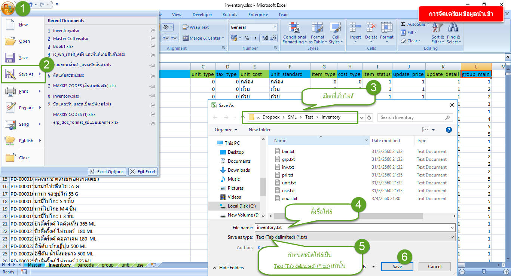The width and height of the screenshot is (511, 276).
Task: Choose Send in the Office menu
Action: pos(23,124)
